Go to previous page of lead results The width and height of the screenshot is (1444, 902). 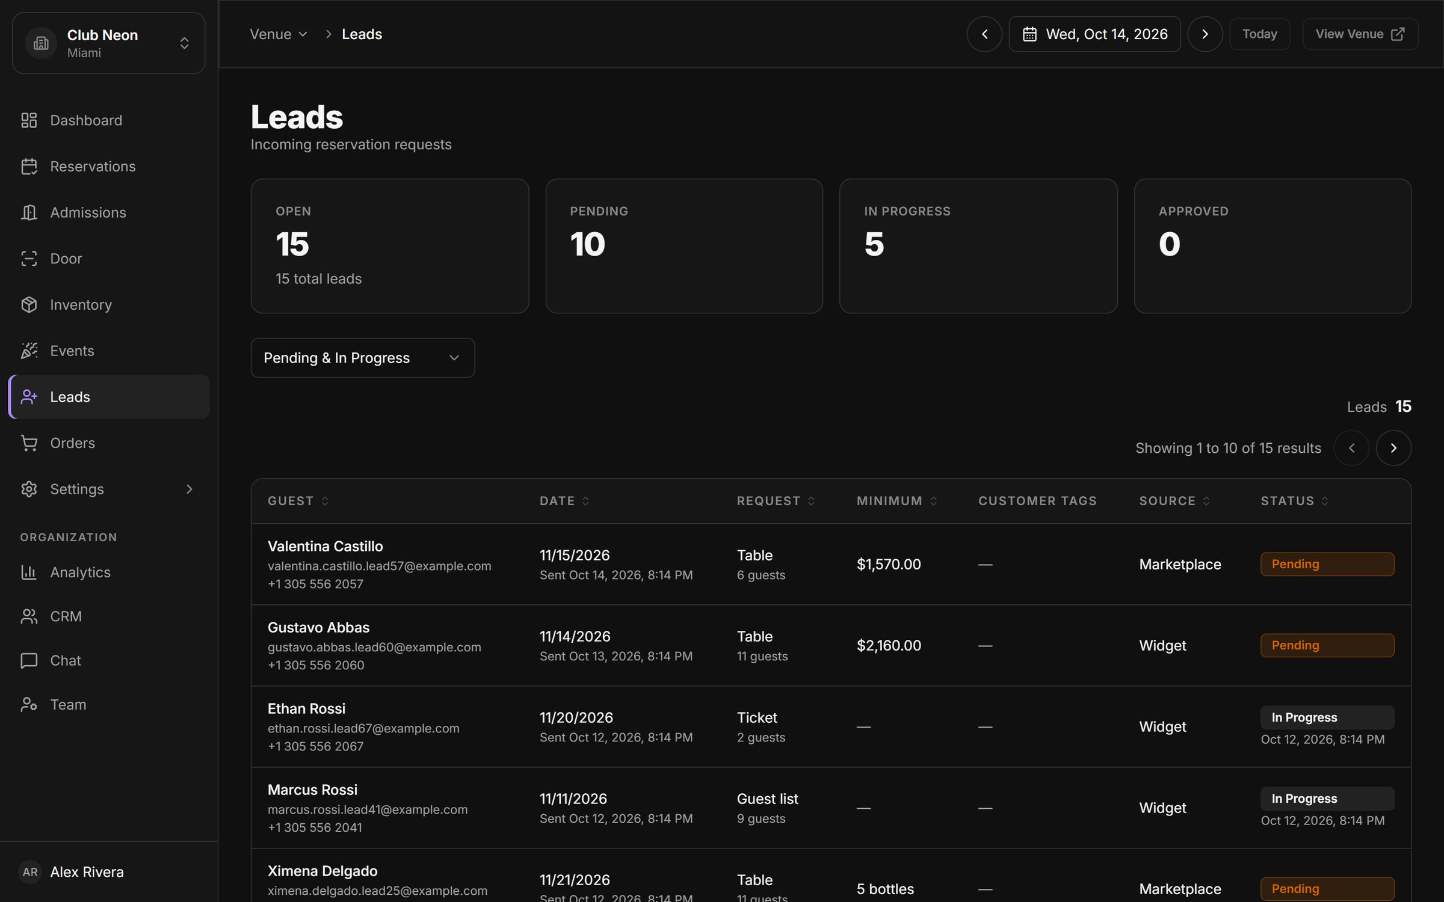[1351, 448]
